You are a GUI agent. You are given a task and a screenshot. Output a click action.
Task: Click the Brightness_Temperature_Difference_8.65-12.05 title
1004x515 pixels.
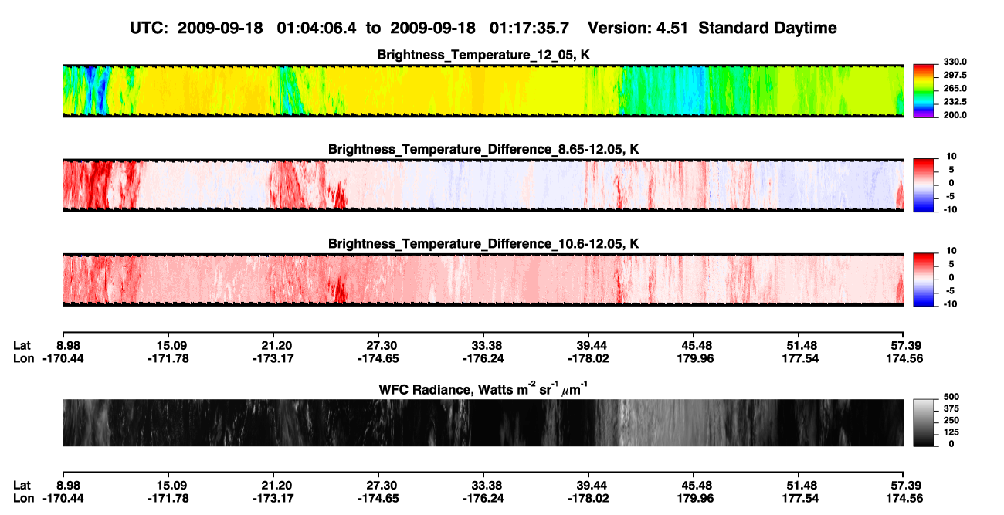483,149
